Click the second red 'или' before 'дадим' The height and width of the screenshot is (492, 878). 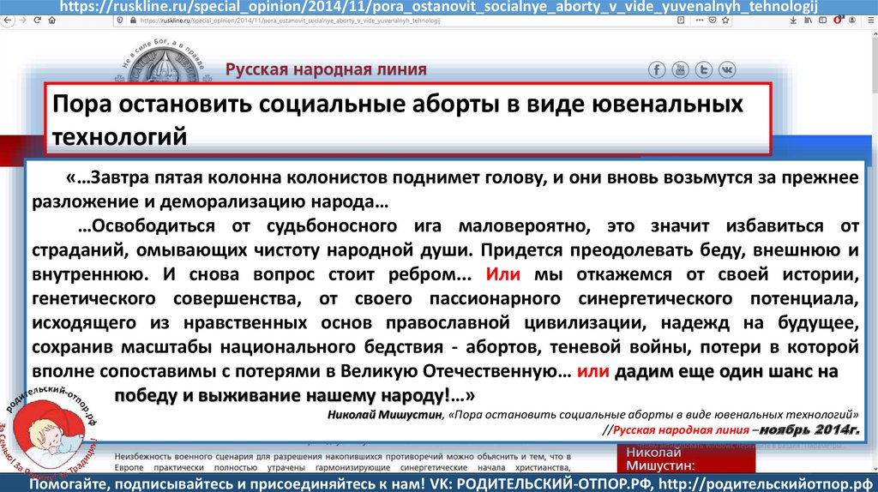592,371
